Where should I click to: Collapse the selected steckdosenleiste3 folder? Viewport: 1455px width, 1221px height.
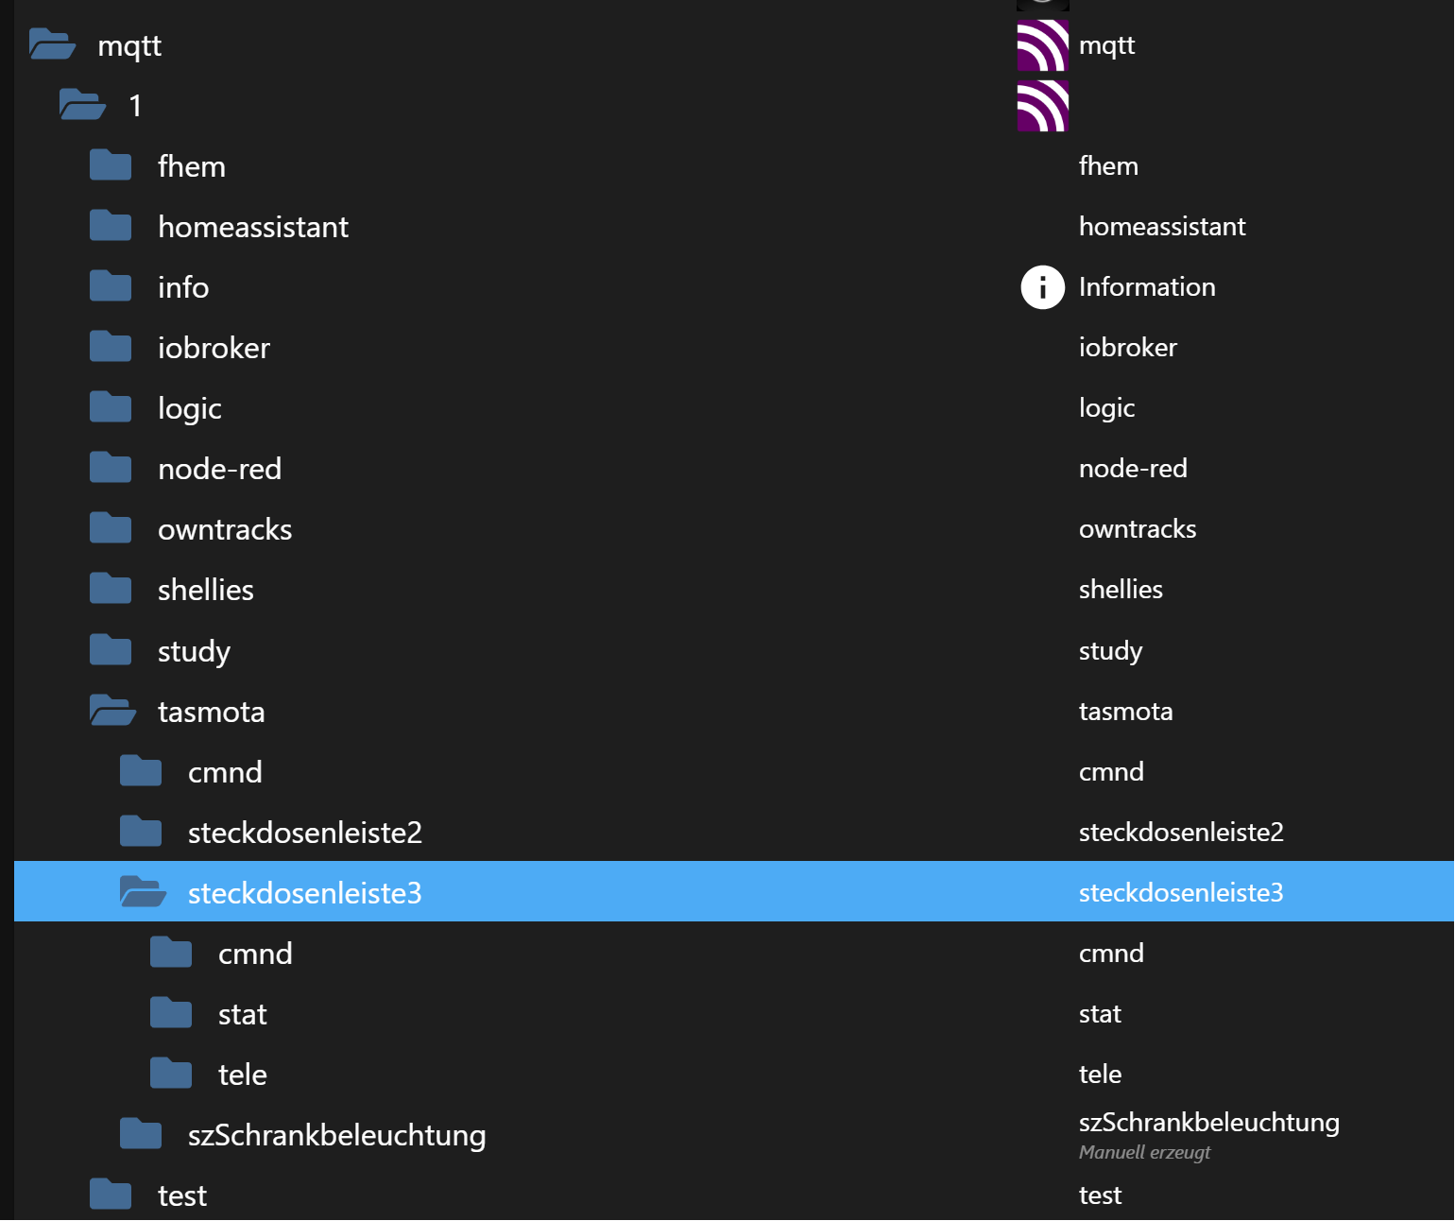[x=143, y=892]
